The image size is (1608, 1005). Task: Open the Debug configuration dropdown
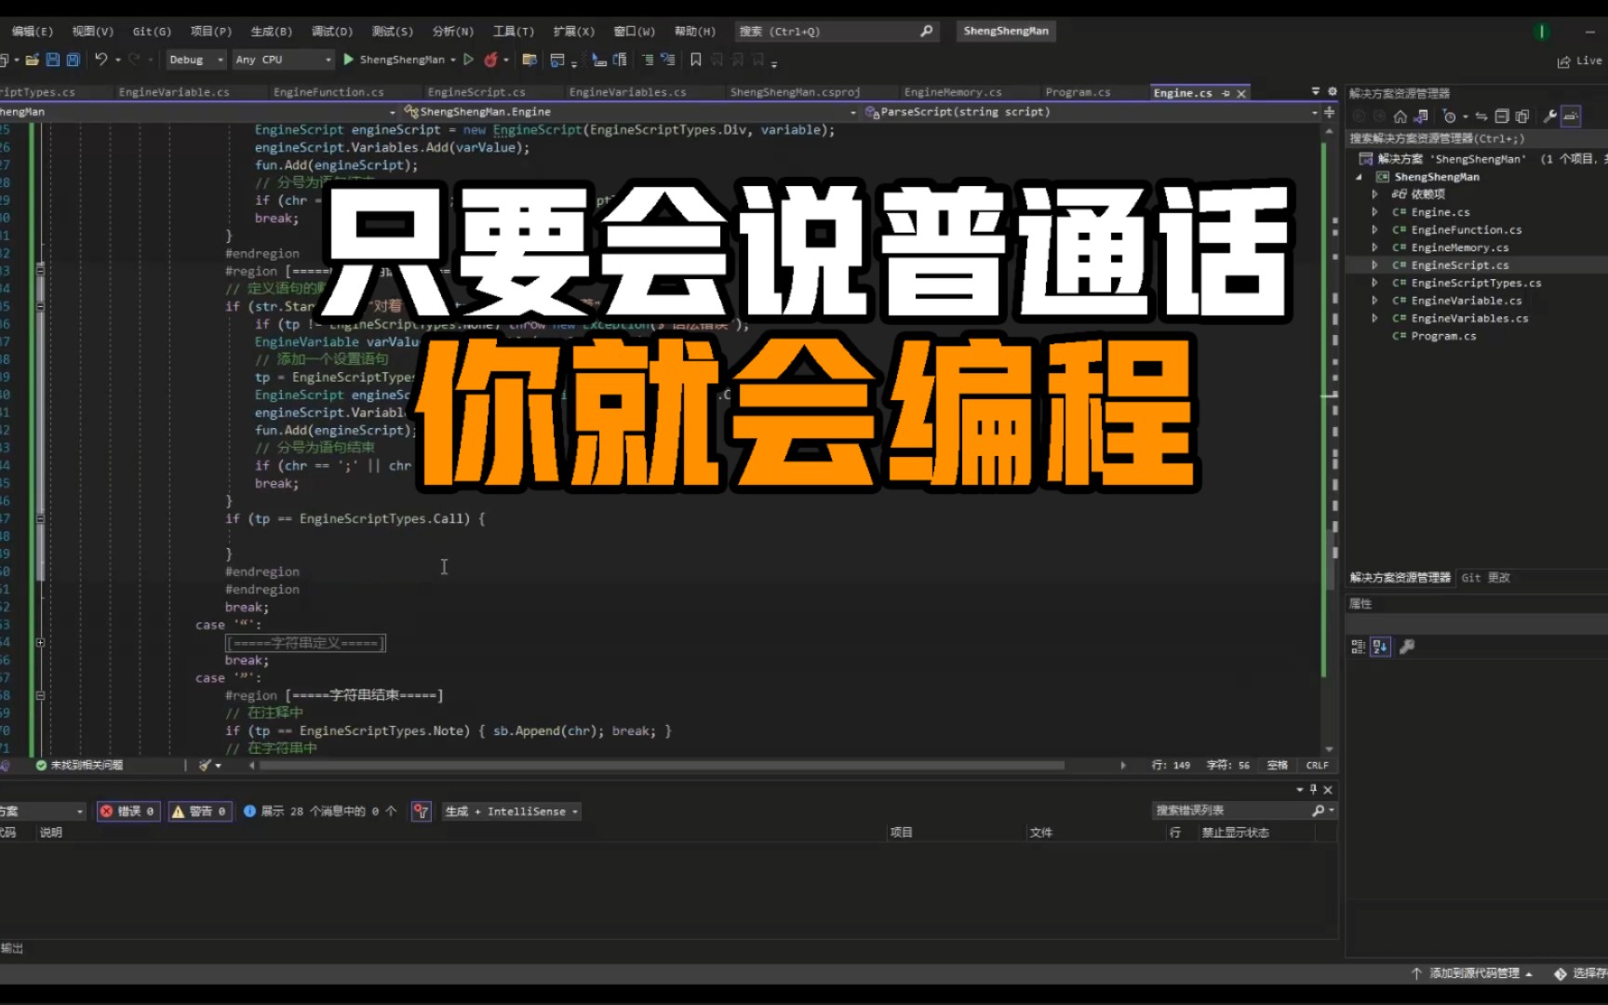tap(196, 60)
